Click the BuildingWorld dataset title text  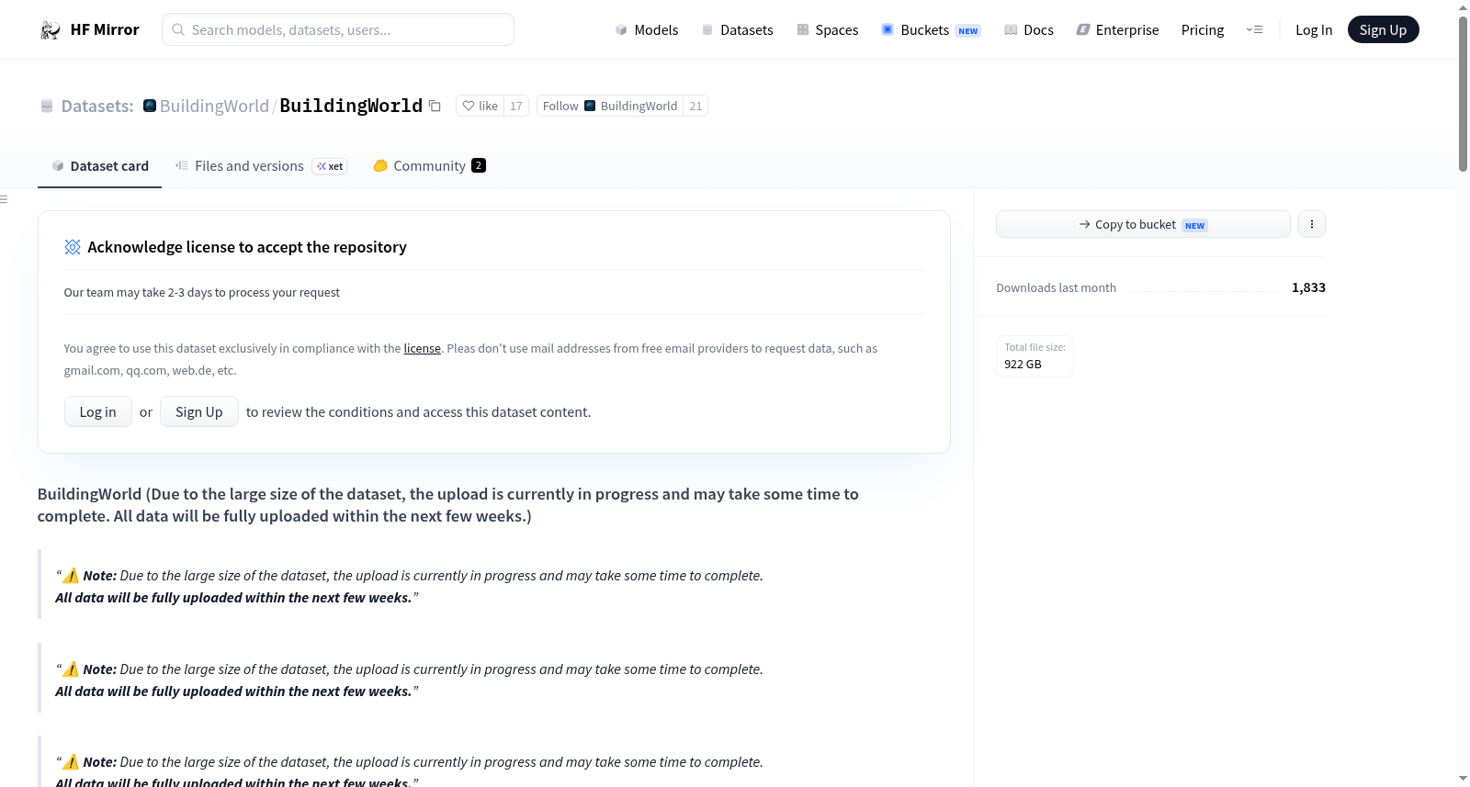coord(351,107)
